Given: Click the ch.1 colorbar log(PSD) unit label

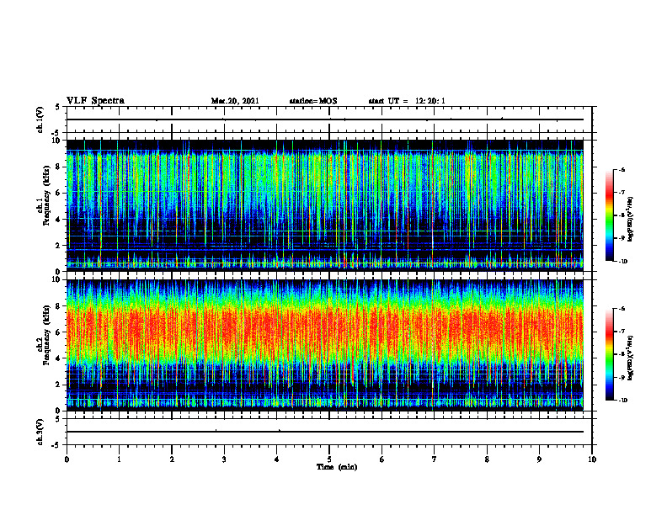Looking at the screenshot, I should click(631, 219).
